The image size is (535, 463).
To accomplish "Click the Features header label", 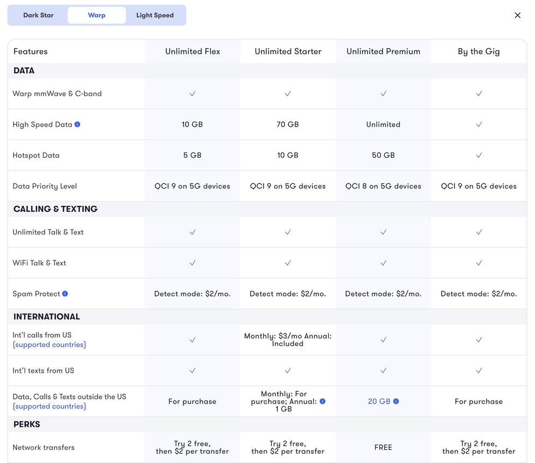I will coord(31,51).
